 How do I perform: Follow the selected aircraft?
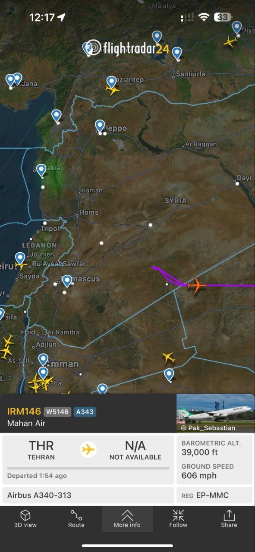point(178,519)
